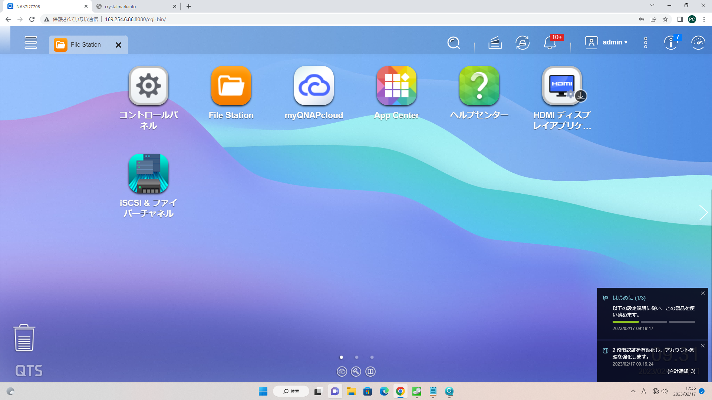Open the info icon with badge 7
This screenshot has width=712, height=400.
coord(670,43)
